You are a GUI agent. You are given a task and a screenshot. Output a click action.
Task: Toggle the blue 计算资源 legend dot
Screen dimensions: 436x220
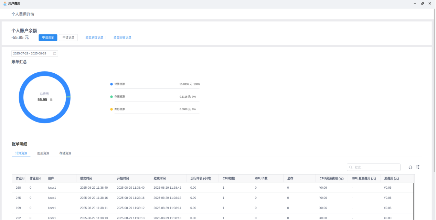(x=111, y=84)
